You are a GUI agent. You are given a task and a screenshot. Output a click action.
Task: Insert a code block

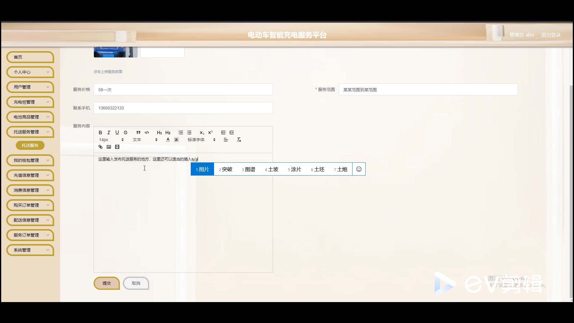pyautogui.click(x=147, y=132)
